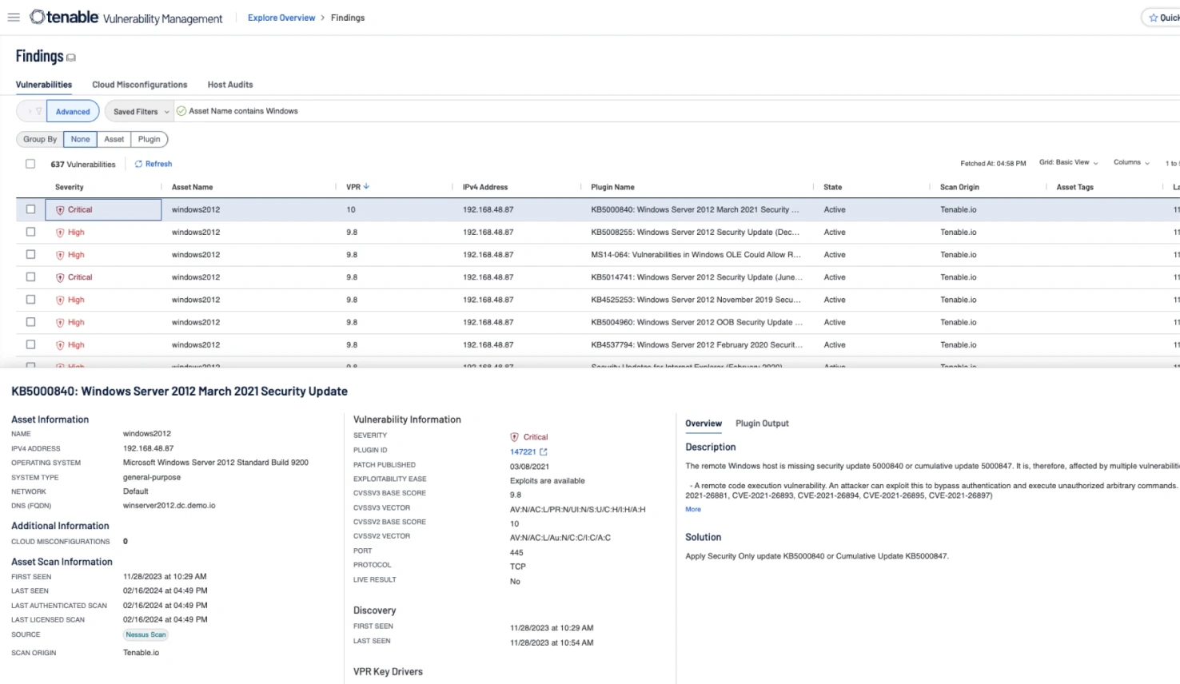Click the High severity shield for KB5004960 row

[x=60, y=323]
